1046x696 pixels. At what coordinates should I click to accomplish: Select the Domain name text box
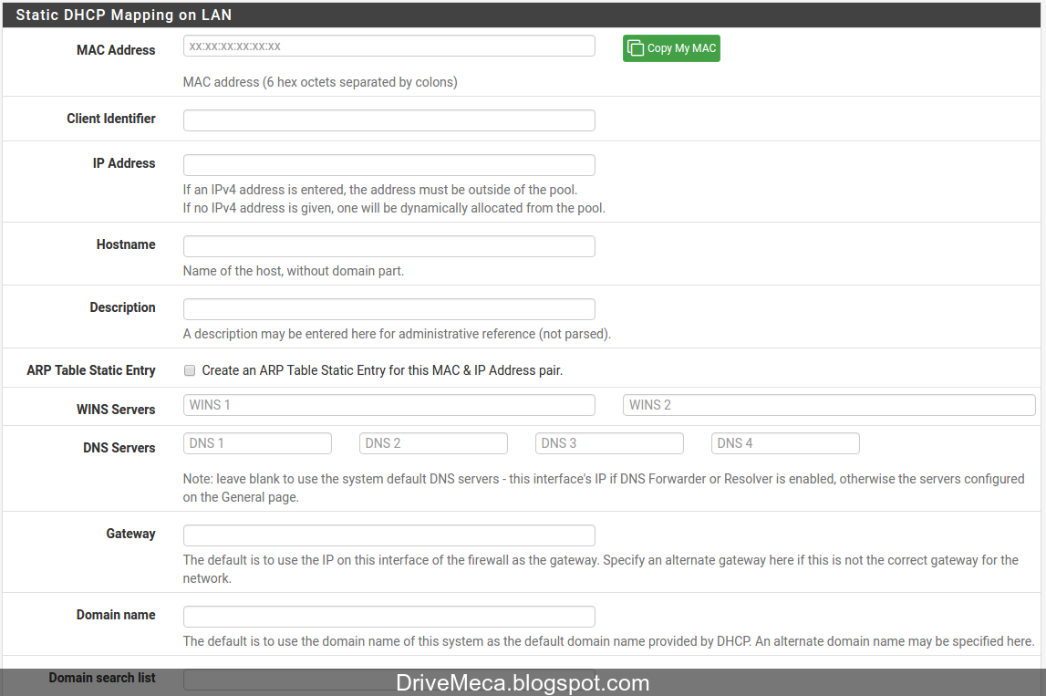click(x=388, y=617)
